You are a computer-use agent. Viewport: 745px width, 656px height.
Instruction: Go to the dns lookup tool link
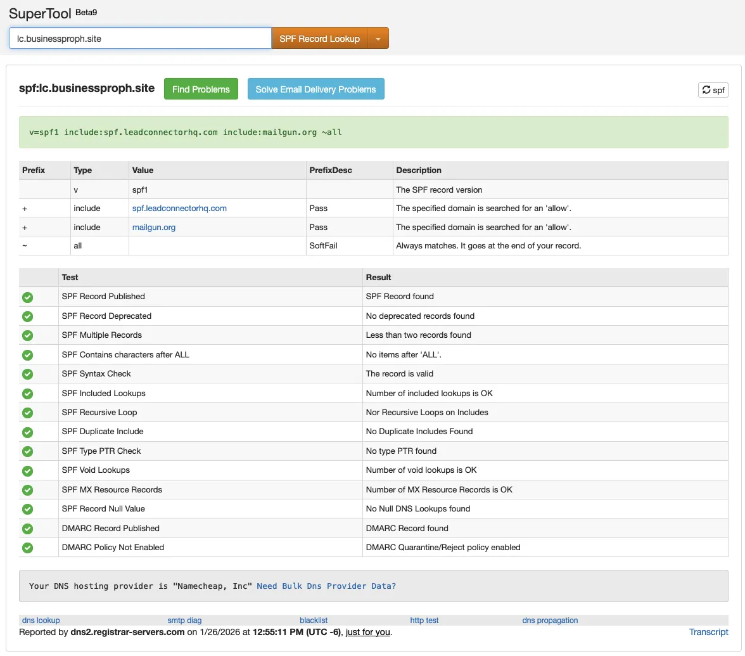click(41, 621)
